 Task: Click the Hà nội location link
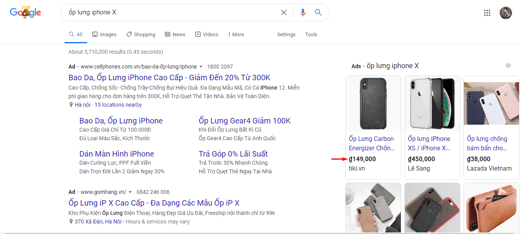click(x=82, y=105)
